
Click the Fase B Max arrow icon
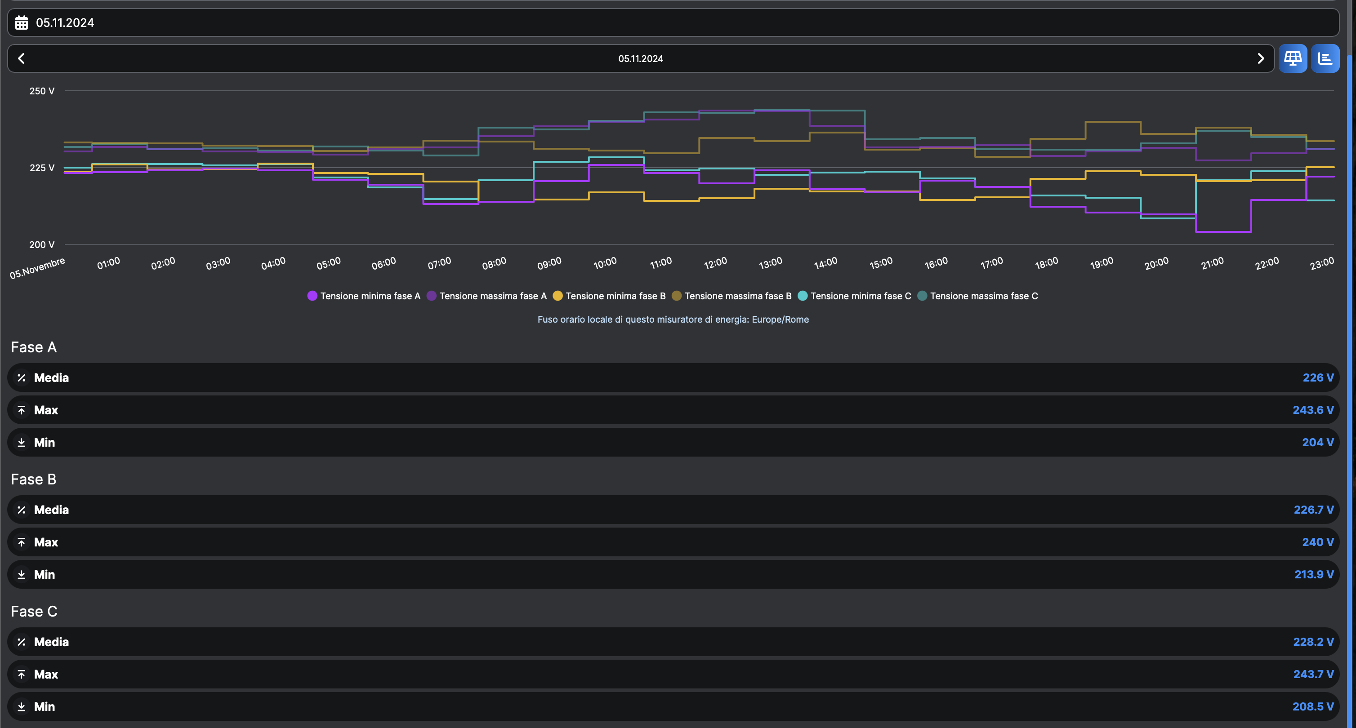tap(22, 542)
